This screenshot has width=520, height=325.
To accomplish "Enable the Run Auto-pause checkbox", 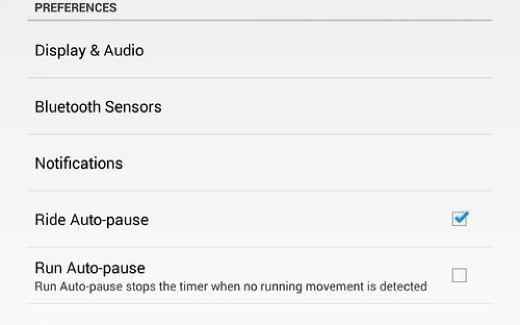I will pos(459,276).
